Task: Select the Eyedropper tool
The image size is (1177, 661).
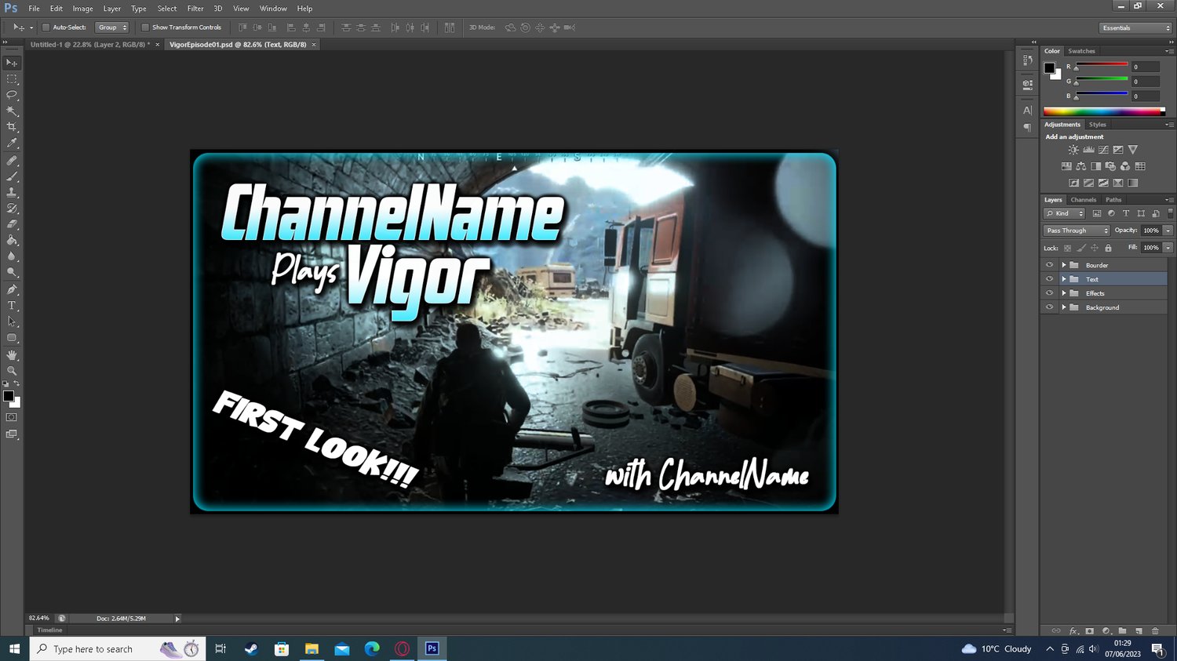Action: 12,143
